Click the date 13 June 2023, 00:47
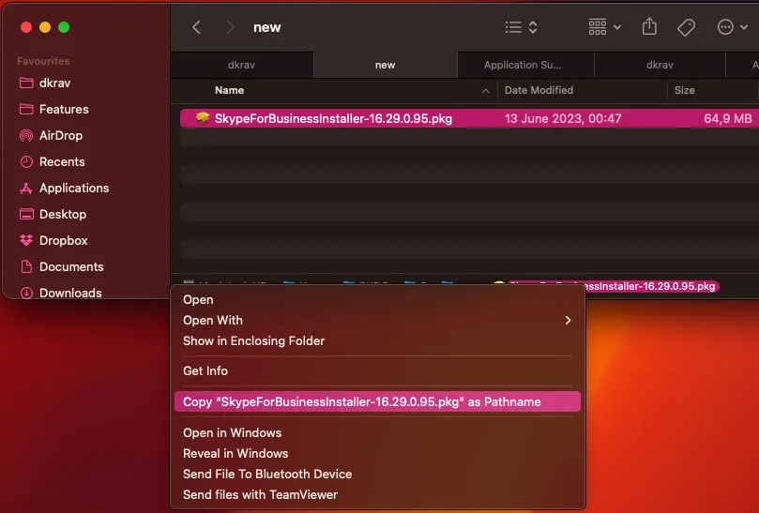759x513 pixels. click(x=563, y=118)
